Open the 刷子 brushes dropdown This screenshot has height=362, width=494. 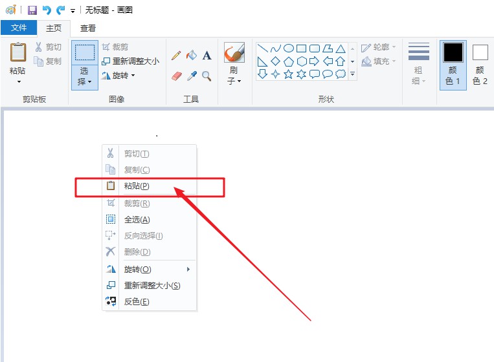pos(234,75)
